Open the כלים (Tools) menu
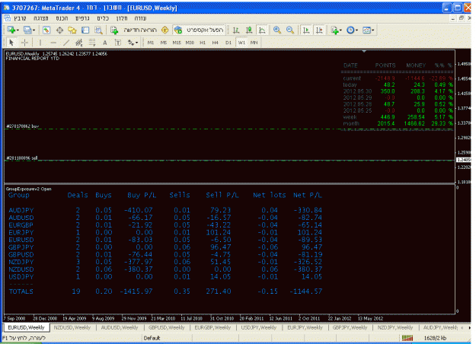This screenshot has height=344, width=476. [103, 18]
